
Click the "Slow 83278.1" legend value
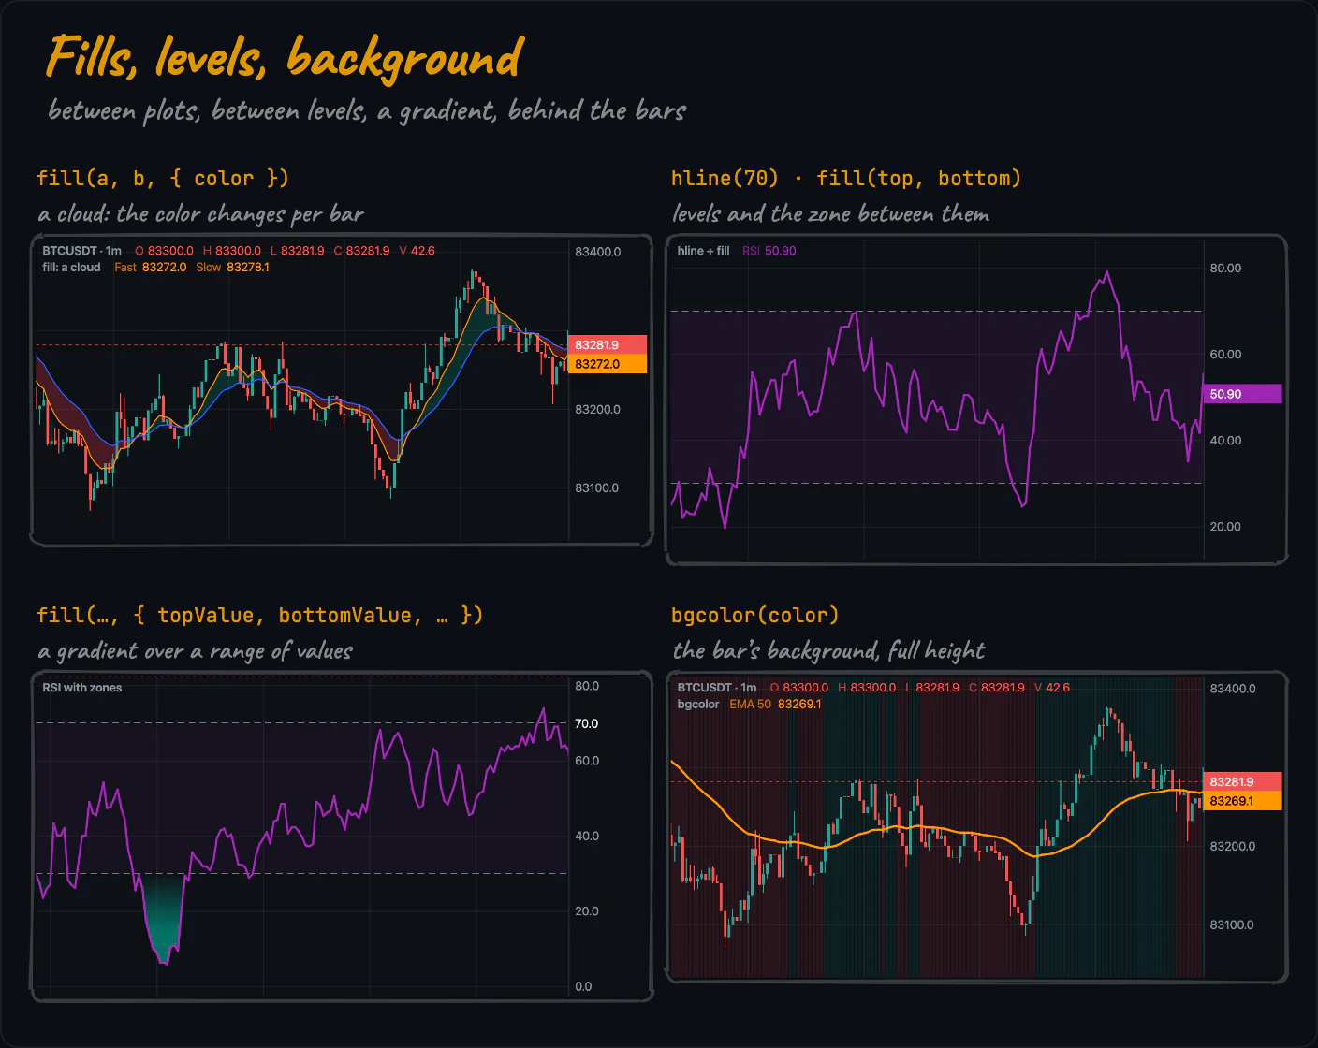coord(233,268)
